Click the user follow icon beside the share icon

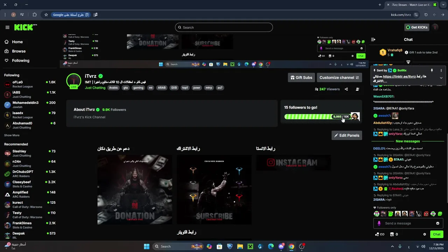pyautogui.click(x=357, y=89)
